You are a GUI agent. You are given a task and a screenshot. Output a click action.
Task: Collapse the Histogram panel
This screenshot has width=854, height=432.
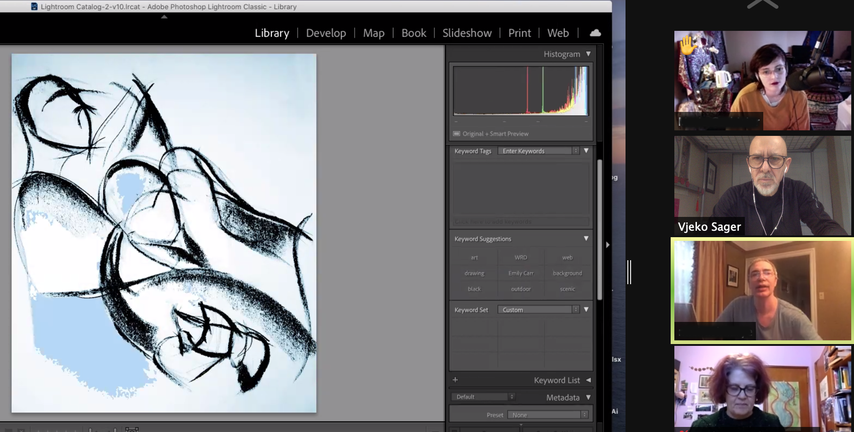[588, 54]
